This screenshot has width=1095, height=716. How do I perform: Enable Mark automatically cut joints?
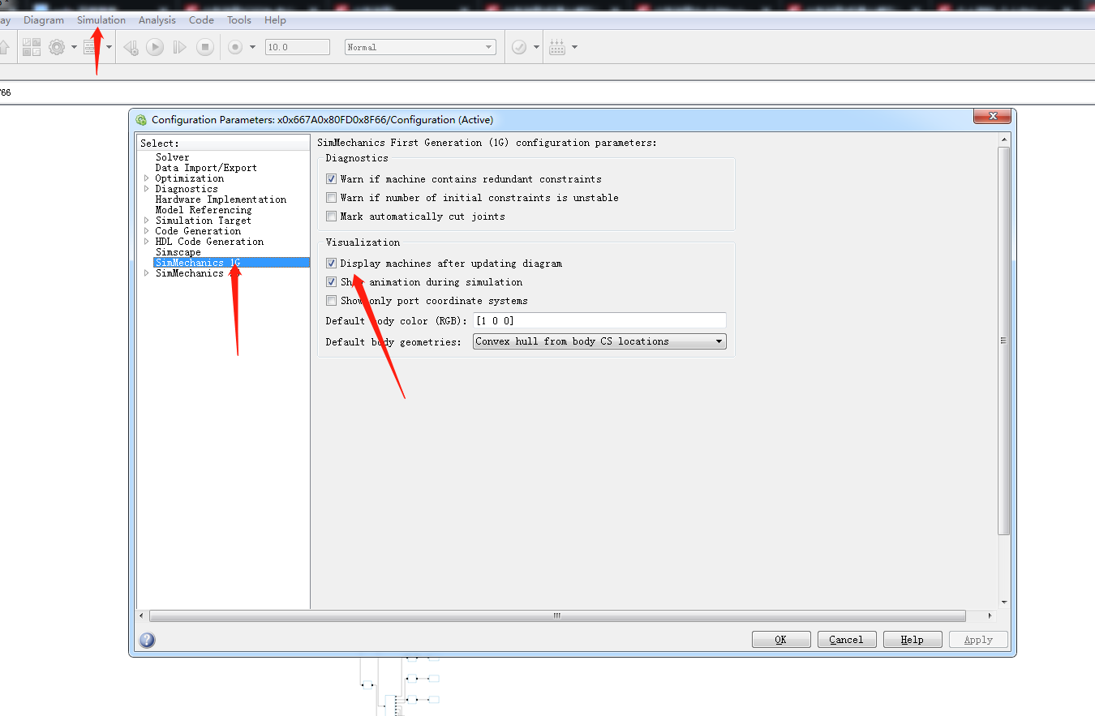pyautogui.click(x=331, y=217)
